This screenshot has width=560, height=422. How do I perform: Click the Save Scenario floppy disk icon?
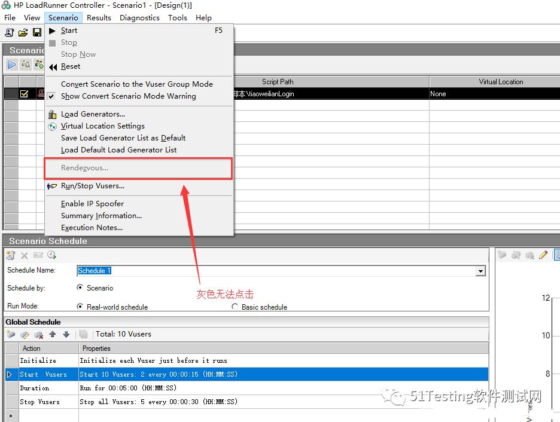click(x=36, y=33)
